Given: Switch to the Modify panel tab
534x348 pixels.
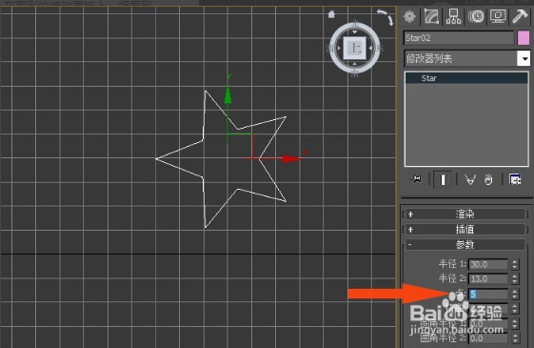Looking at the screenshot, I should (x=431, y=16).
